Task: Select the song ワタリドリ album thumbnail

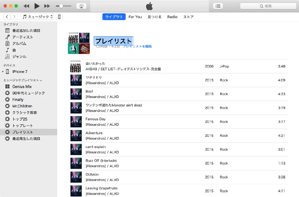Action: click(x=76, y=80)
